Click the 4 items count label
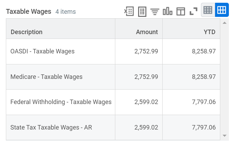232x144 pixels. click(x=66, y=11)
